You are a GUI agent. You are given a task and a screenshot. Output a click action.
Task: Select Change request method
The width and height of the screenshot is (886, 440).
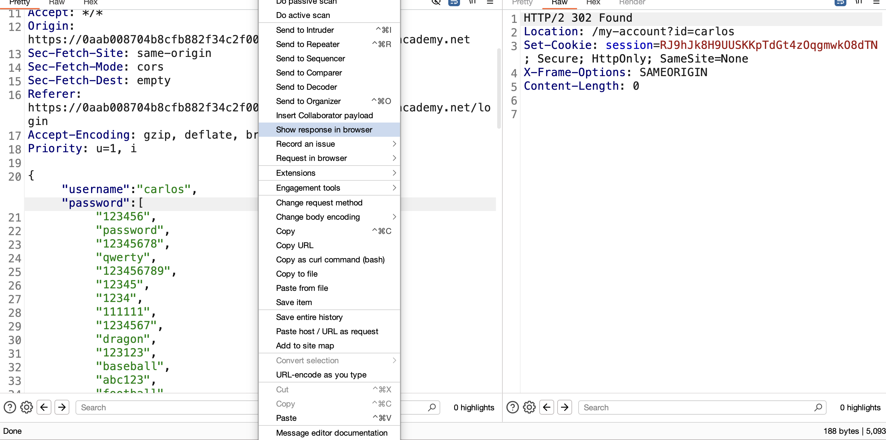point(329,203)
